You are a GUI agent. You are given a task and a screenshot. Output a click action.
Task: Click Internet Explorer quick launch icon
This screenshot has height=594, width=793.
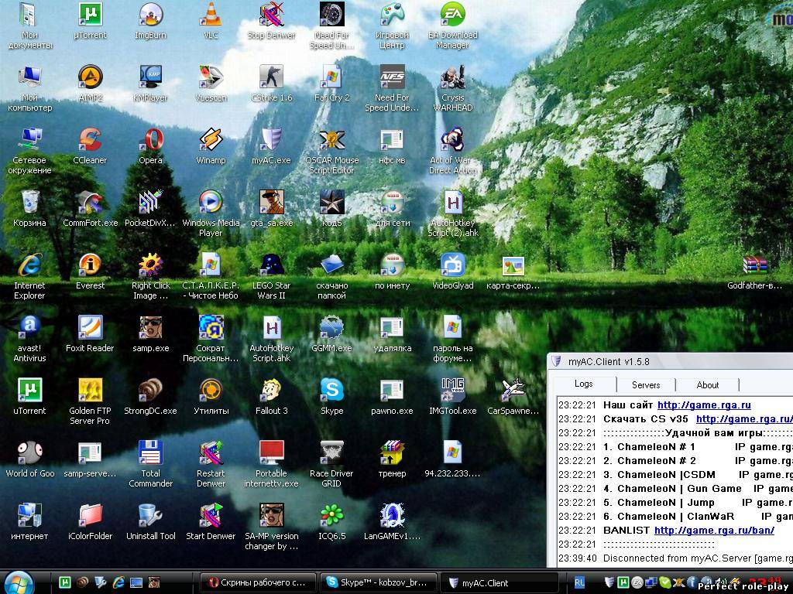118,583
